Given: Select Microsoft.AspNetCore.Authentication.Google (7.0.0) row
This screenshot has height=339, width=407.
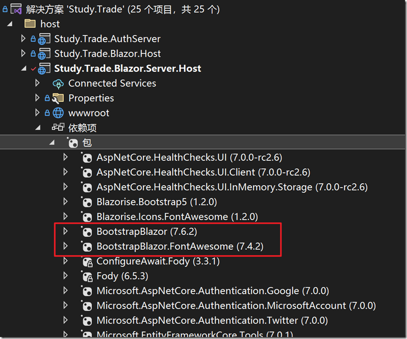Looking at the screenshot, I should tap(213, 291).
